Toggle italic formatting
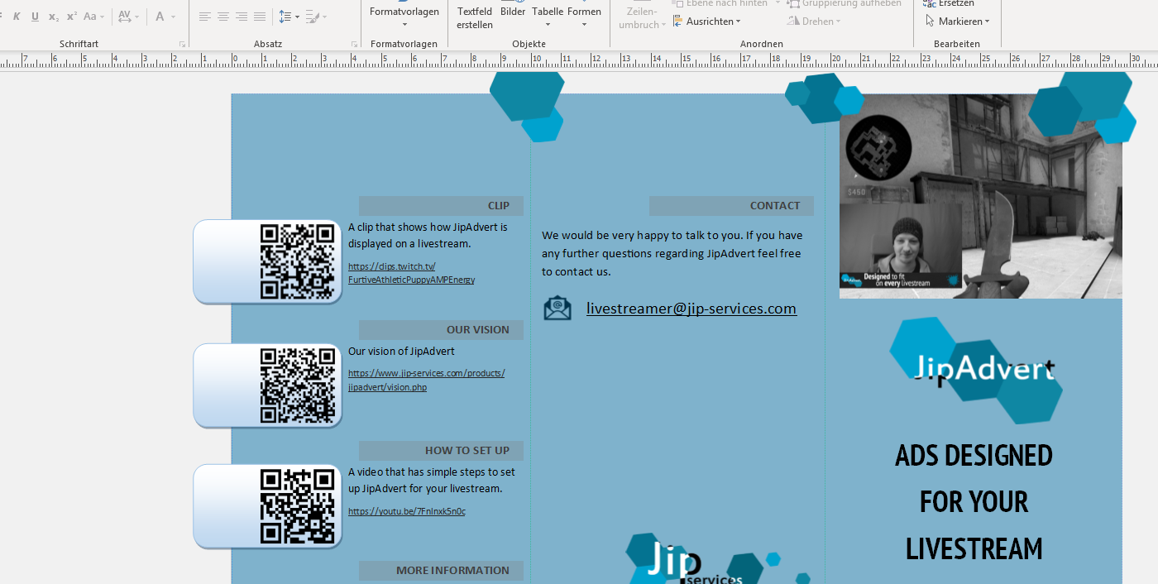 coord(16,16)
